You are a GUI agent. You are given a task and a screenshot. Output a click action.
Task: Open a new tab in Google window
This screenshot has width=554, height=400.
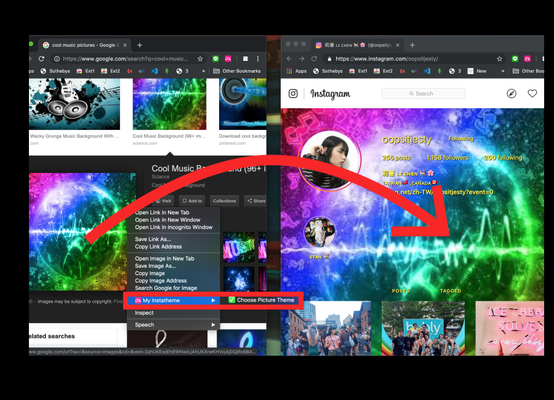[x=140, y=45]
